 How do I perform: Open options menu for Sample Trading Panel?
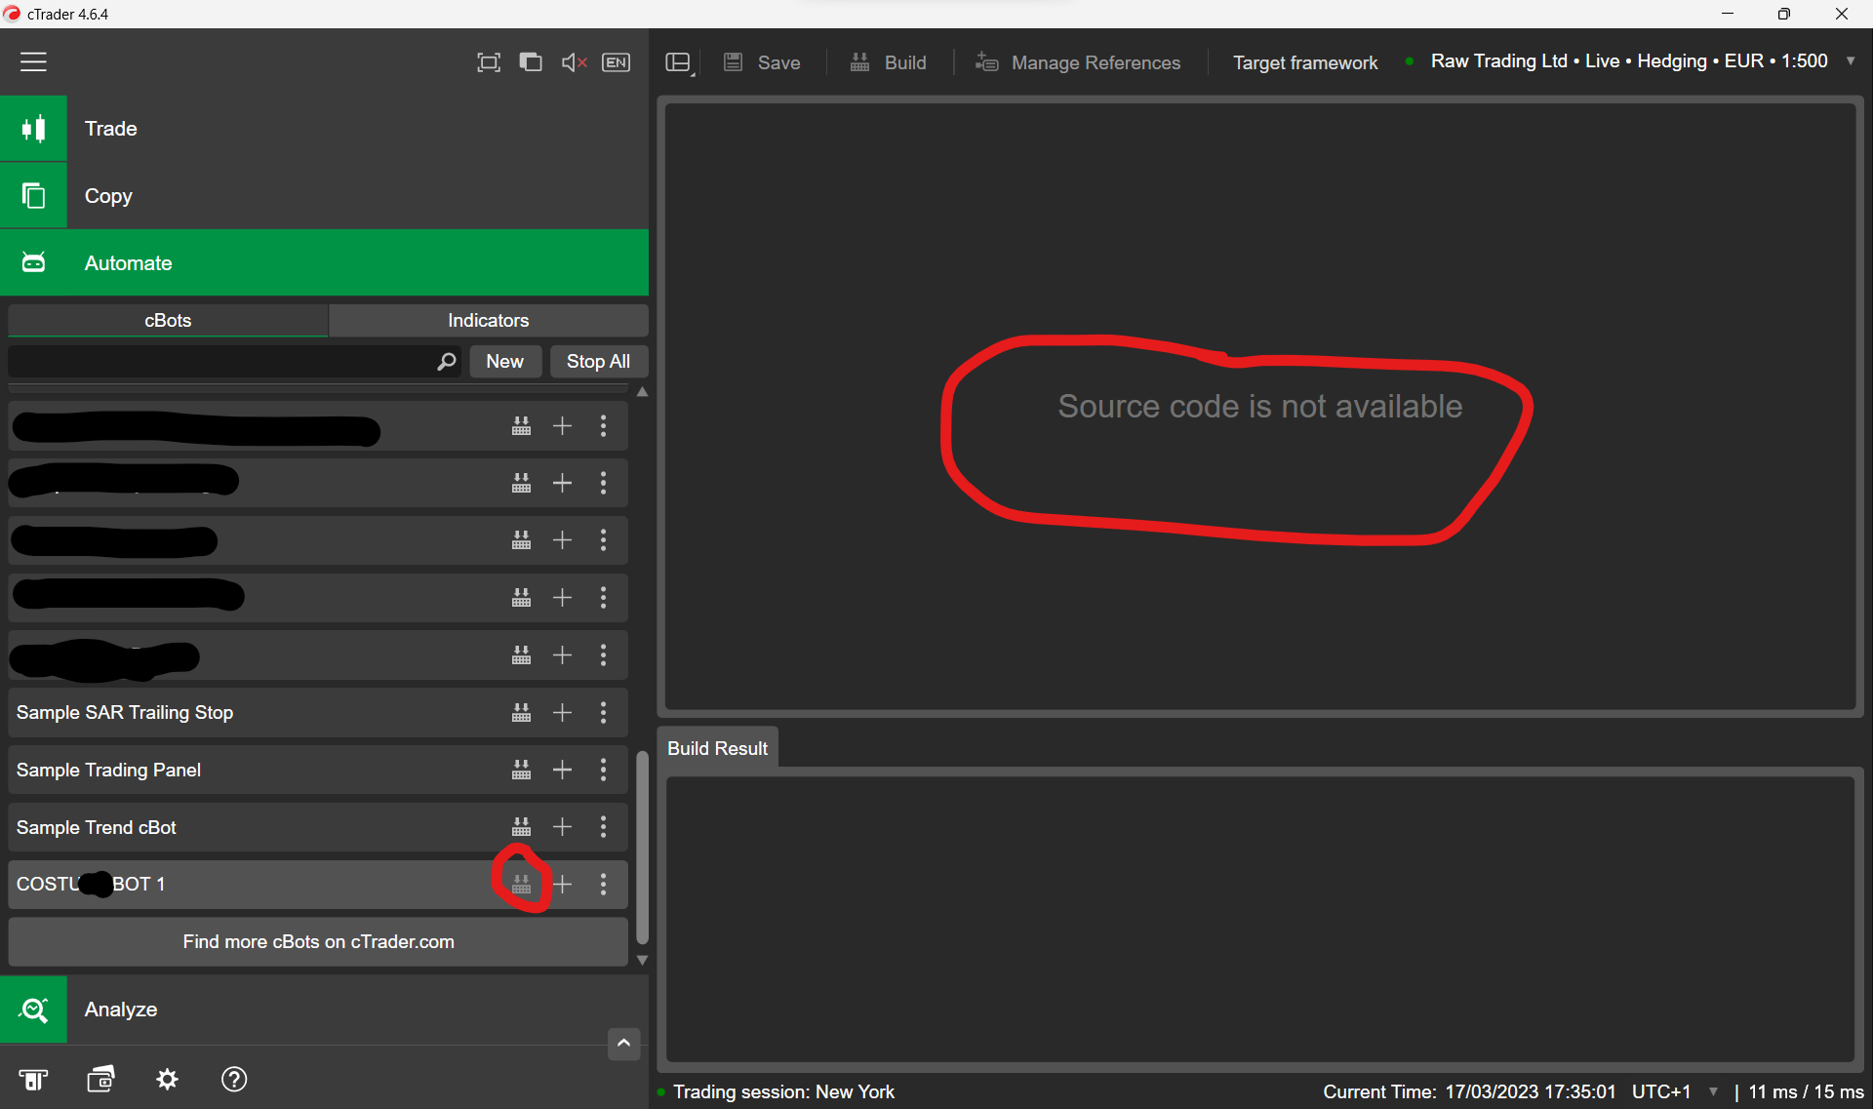pyautogui.click(x=603, y=771)
